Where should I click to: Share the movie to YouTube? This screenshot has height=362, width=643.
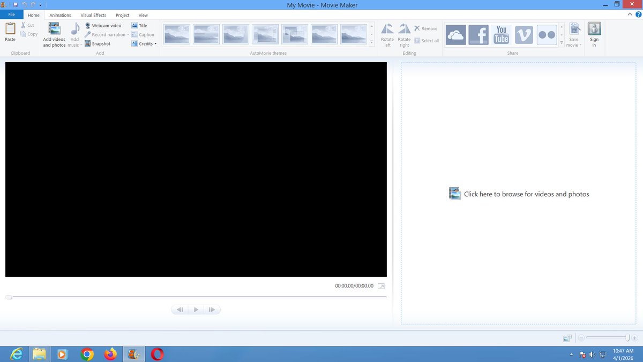tap(501, 34)
